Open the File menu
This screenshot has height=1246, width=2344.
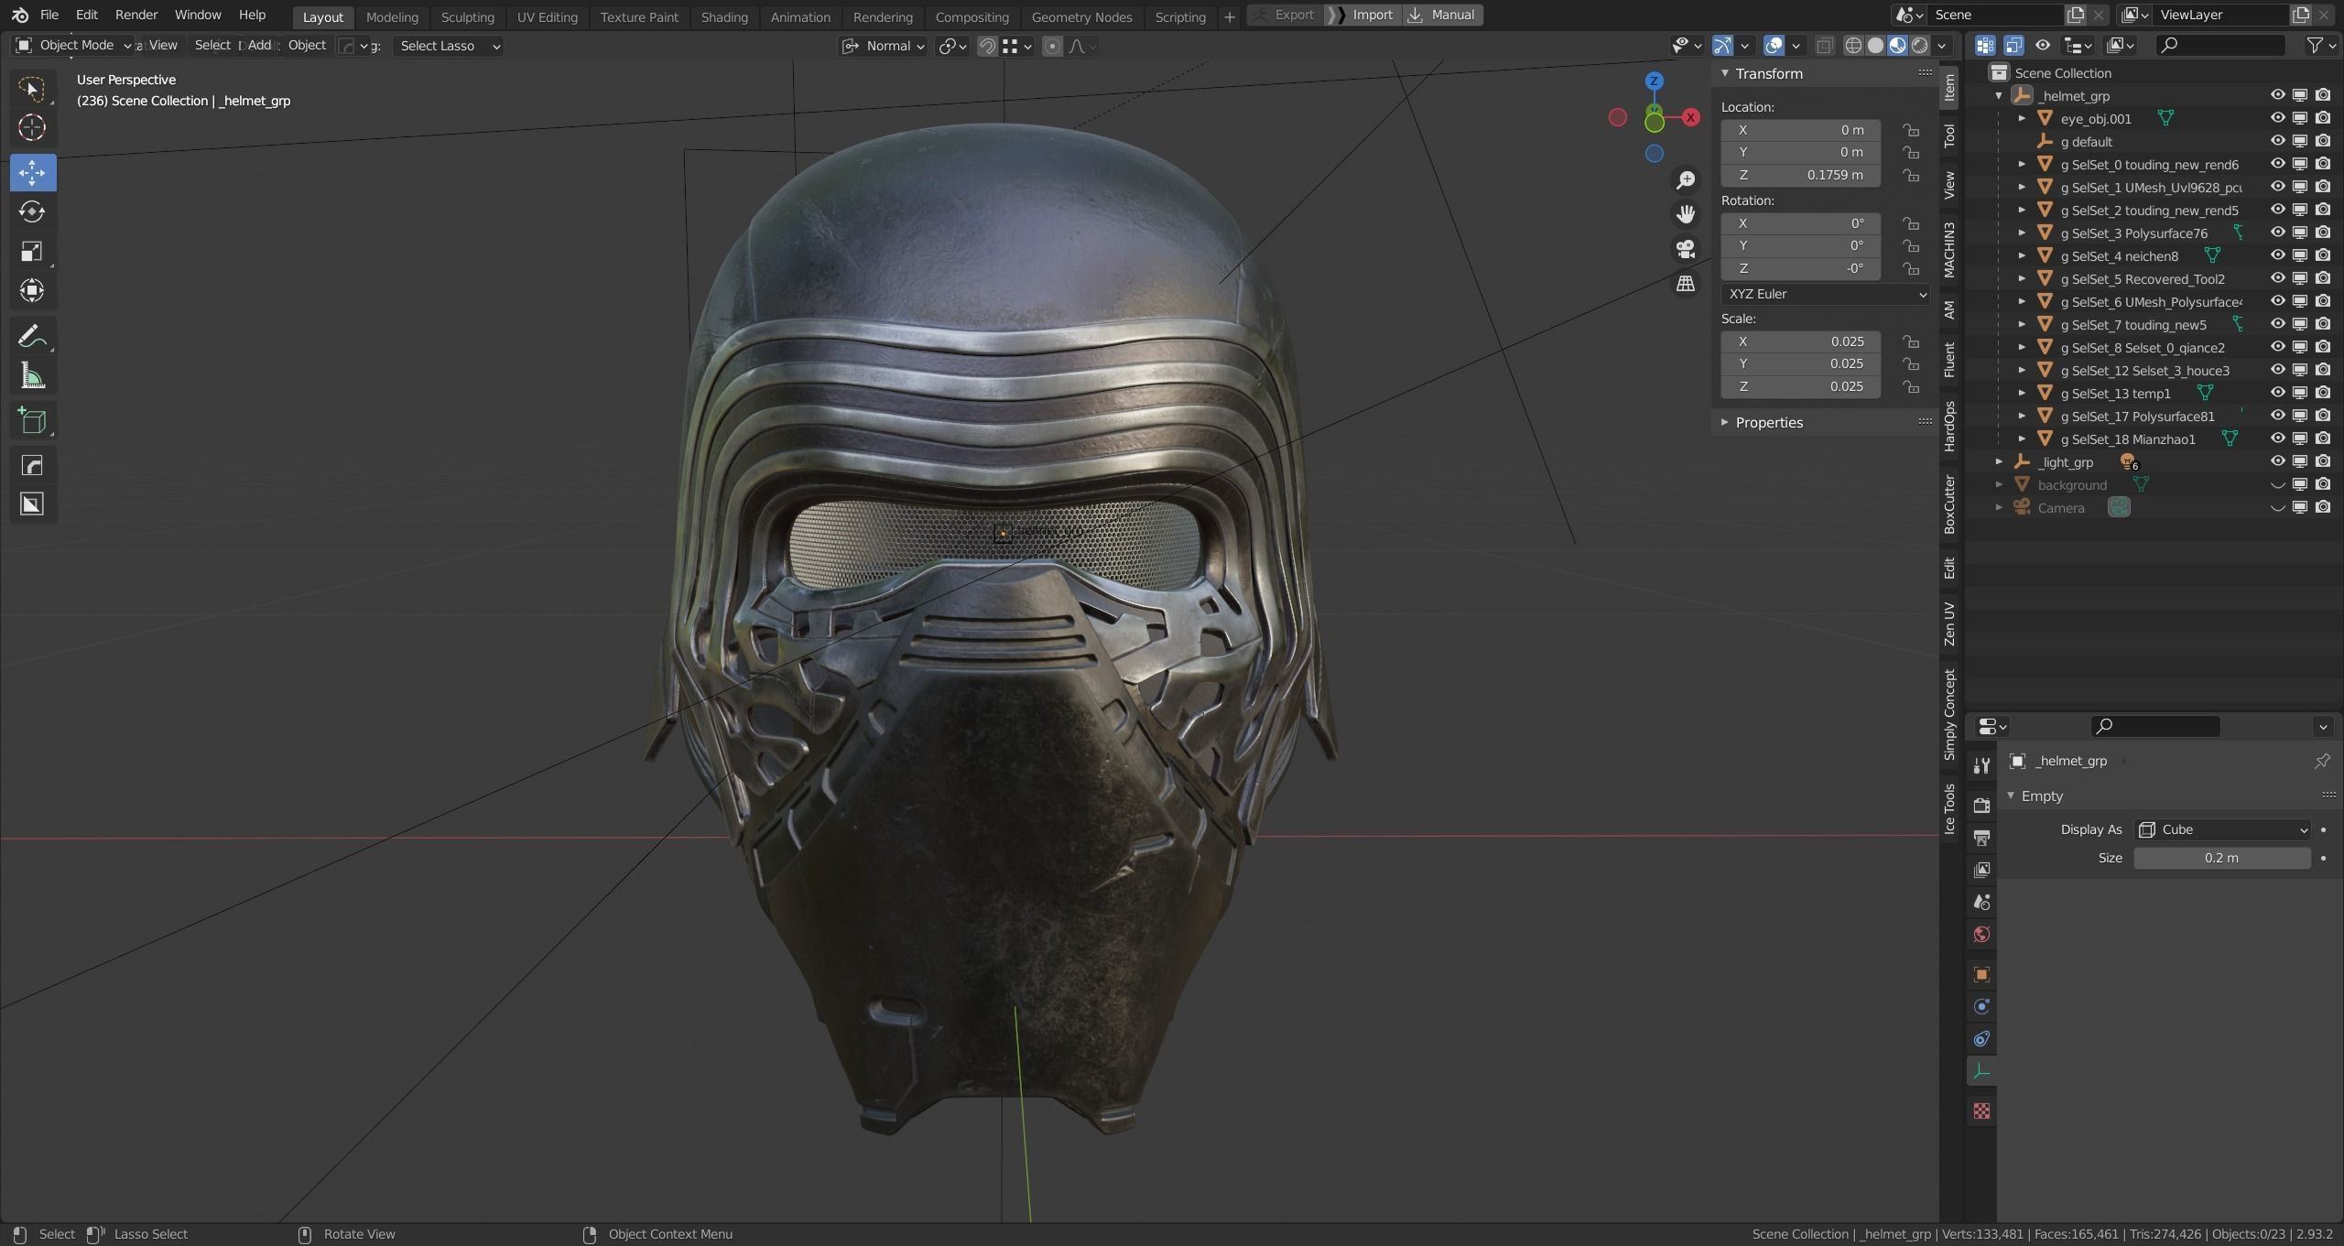(x=49, y=15)
